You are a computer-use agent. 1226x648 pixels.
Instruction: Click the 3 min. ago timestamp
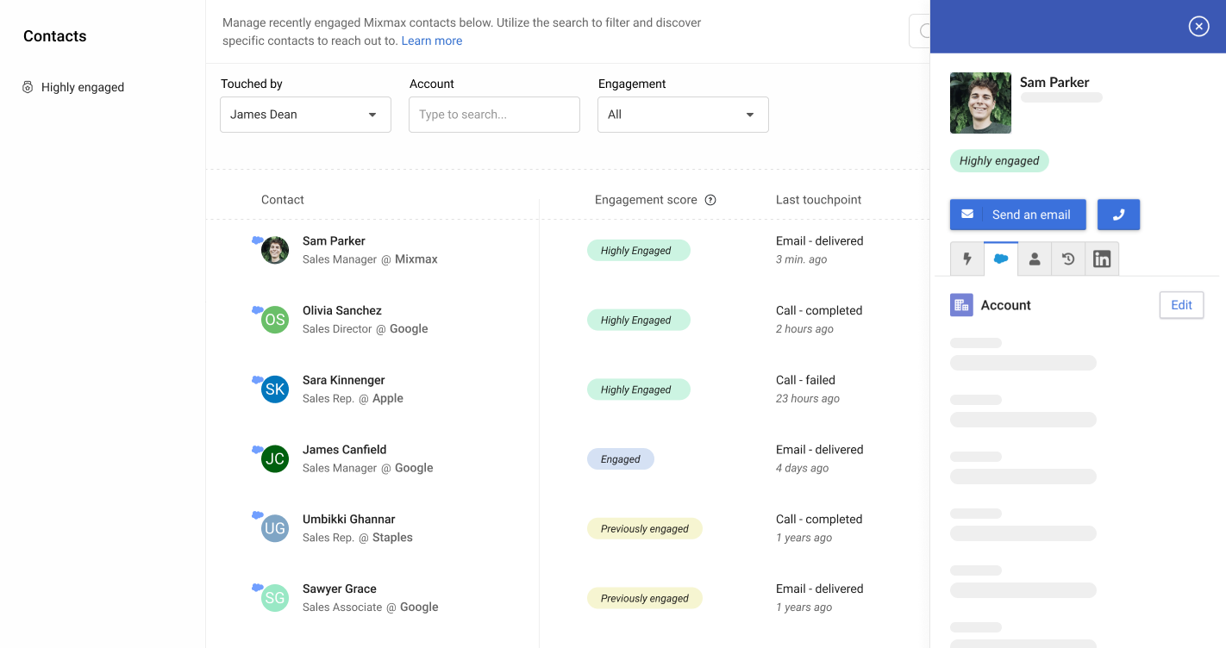coord(802,260)
